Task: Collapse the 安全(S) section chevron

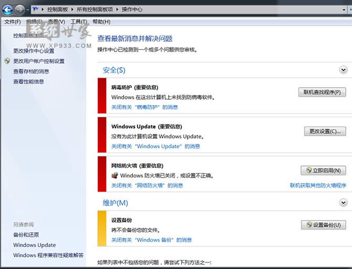Action: point(344,69)
